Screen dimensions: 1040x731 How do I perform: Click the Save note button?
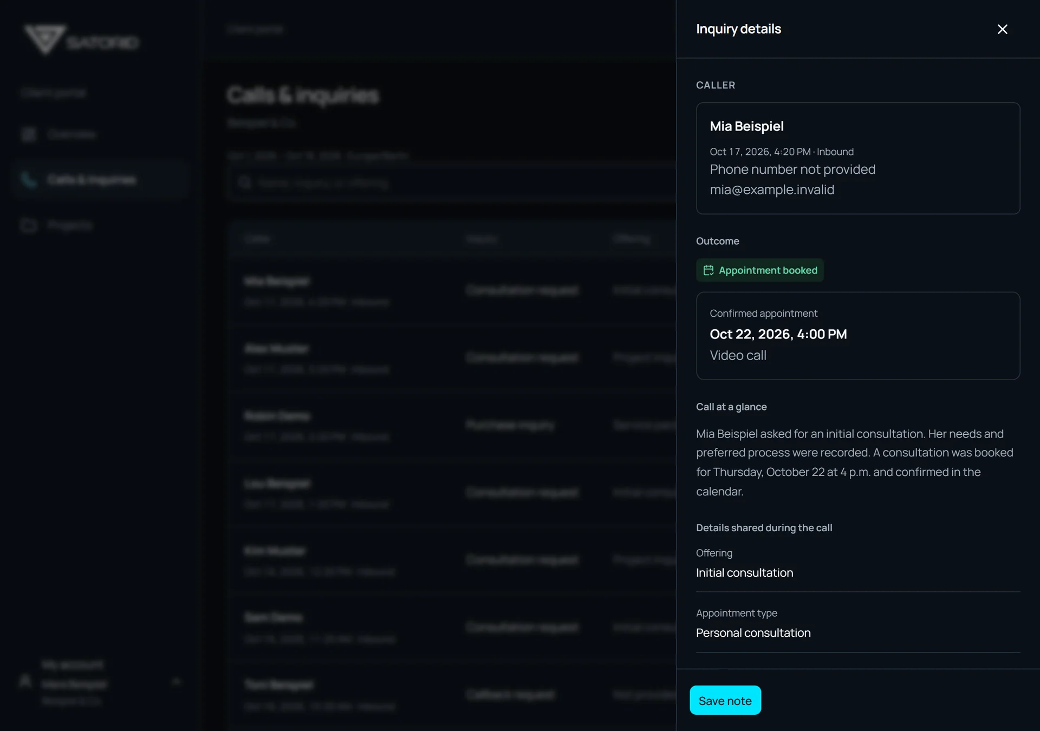(725, 700)
